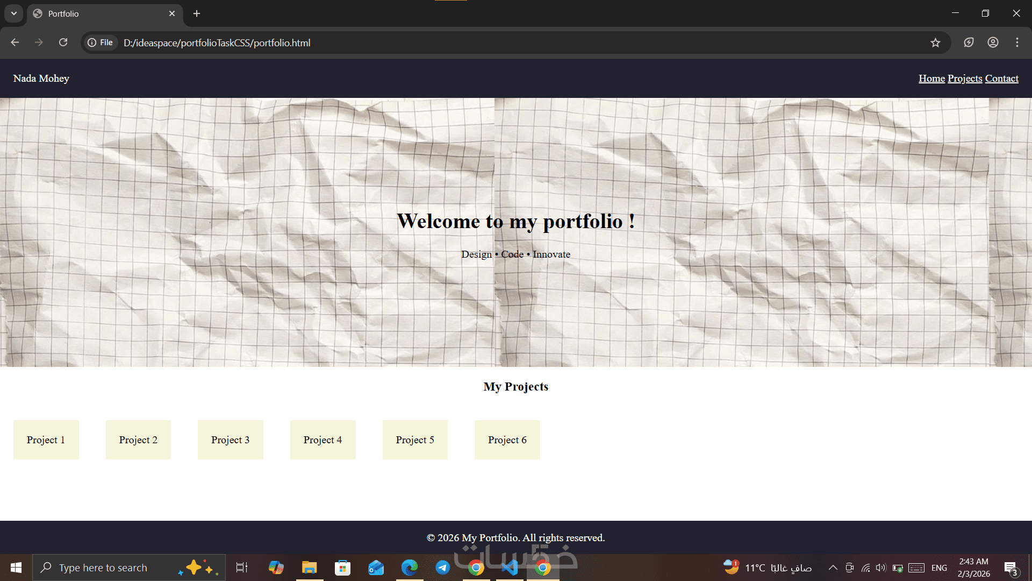Viewport: 1032px width, 581px height.
Task: Open File Explorer from taskbar
Action: point(309,568)
